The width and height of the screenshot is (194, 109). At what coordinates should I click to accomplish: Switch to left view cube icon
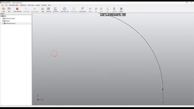(x=110, y=15)
